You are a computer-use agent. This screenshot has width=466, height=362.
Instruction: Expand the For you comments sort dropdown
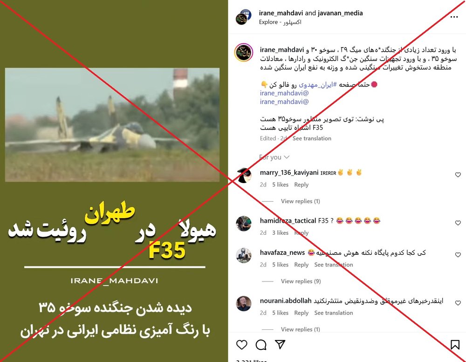(274, 157)
